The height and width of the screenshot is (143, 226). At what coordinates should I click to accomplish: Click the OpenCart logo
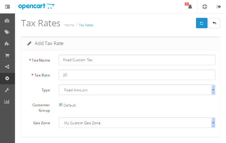click(x=36, y=6)
